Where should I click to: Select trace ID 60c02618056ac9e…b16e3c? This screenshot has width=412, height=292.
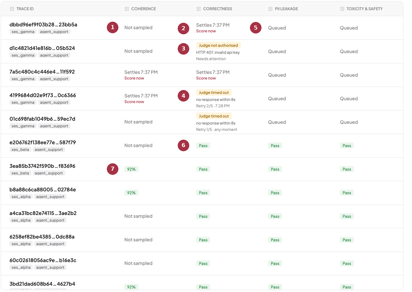click(43, 261)
